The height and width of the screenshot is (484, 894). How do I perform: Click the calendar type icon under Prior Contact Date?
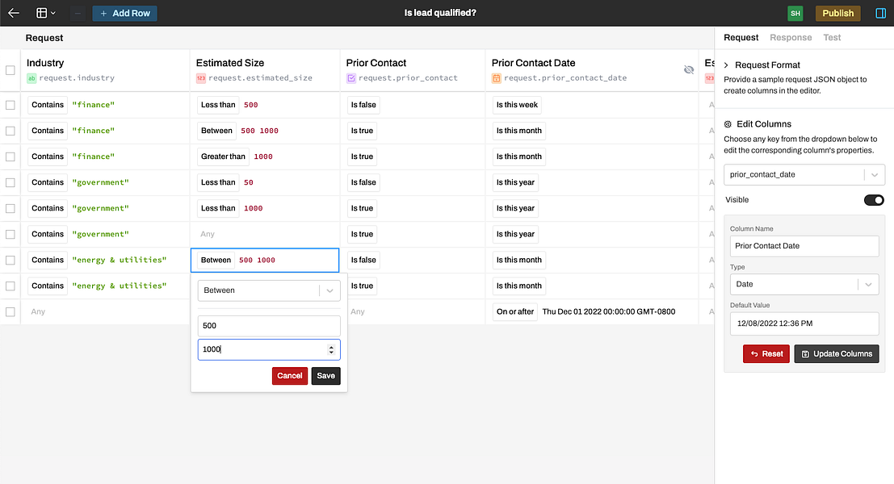click(x=497, y=78)
